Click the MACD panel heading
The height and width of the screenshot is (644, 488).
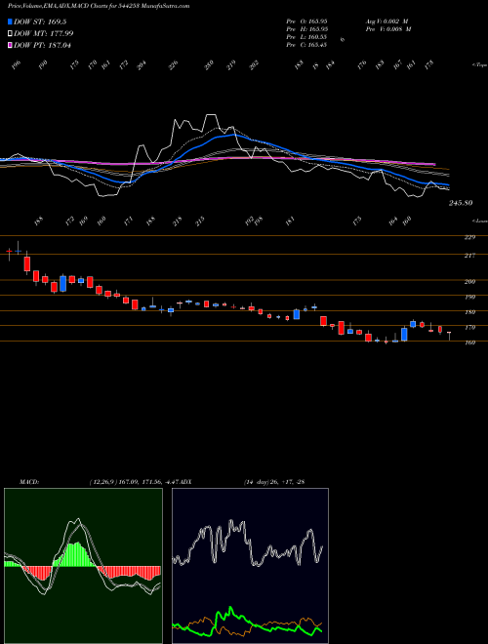[28, 482]
